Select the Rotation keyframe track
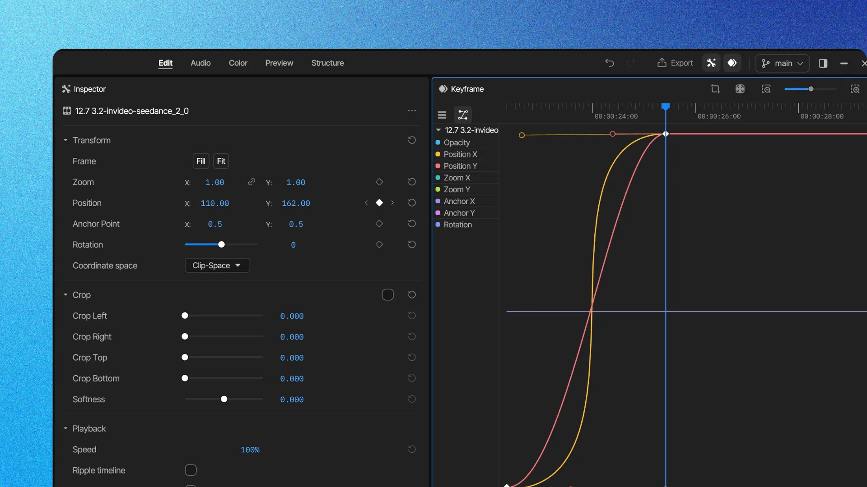 tap(466, 225)
